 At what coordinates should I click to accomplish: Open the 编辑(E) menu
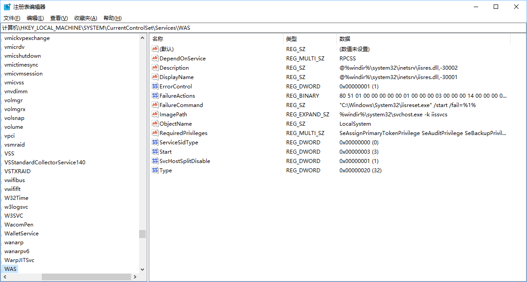point(35,18)
